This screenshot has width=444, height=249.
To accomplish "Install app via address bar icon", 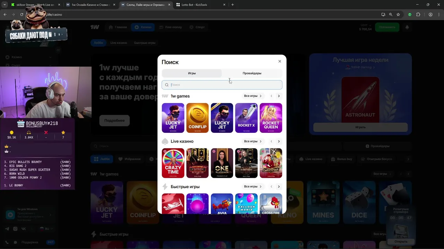I will 383,15.
